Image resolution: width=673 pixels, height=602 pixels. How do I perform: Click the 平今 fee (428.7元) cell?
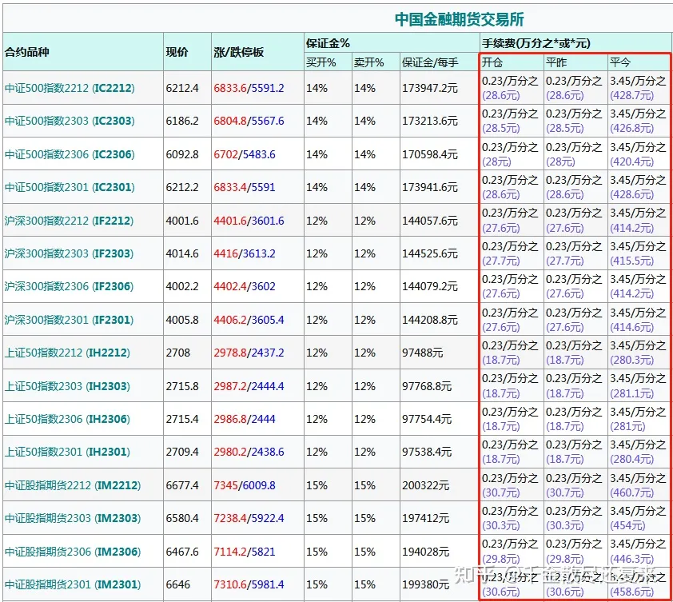[638, 88]
